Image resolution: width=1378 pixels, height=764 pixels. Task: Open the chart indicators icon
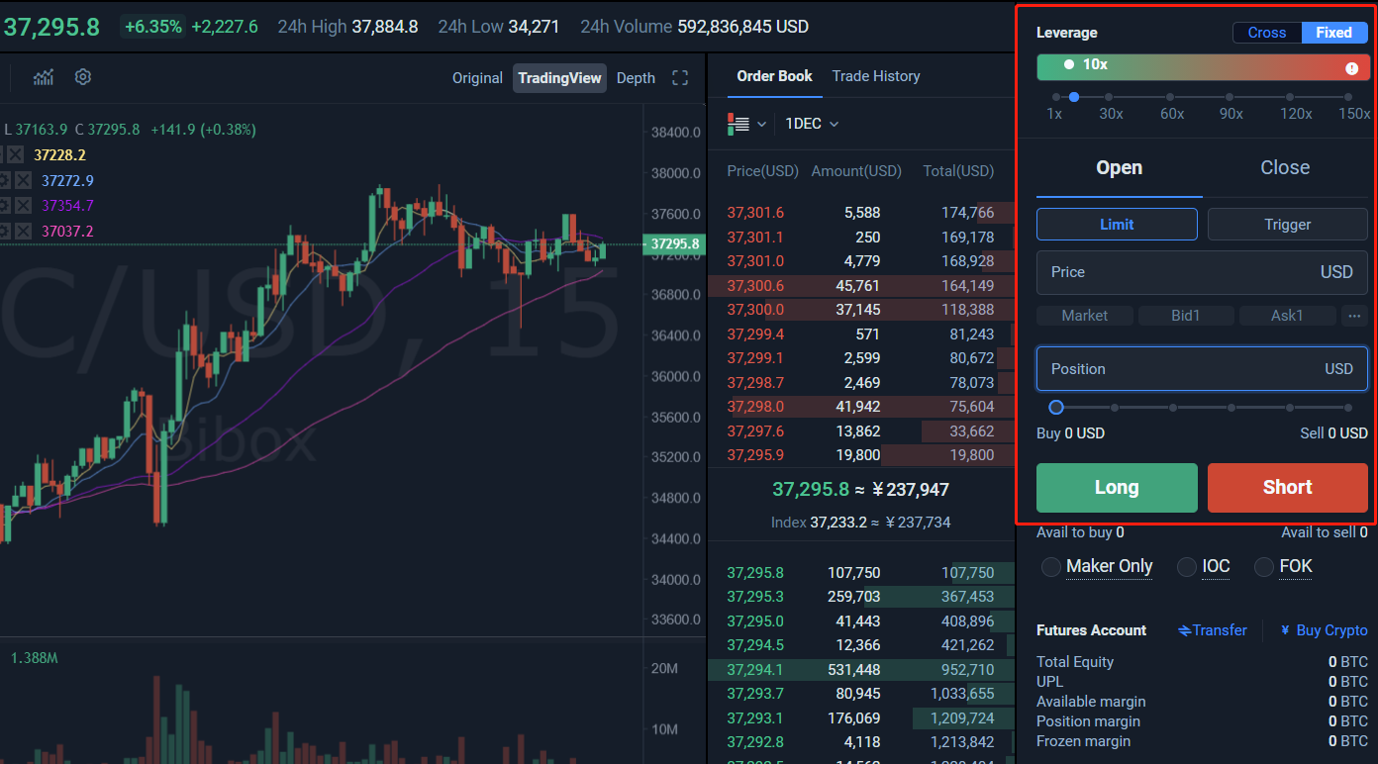point(44,77)
